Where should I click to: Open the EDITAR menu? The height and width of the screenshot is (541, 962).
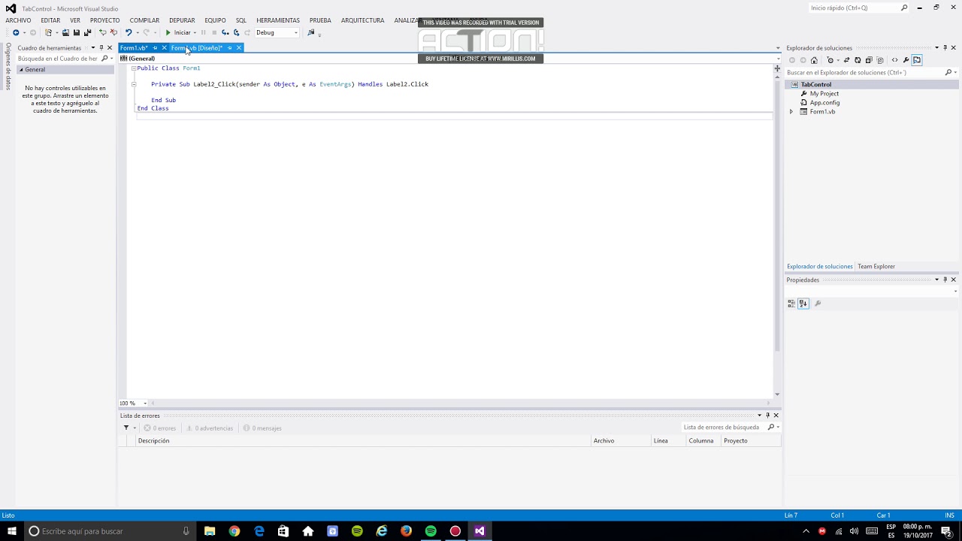coord(50,20)
